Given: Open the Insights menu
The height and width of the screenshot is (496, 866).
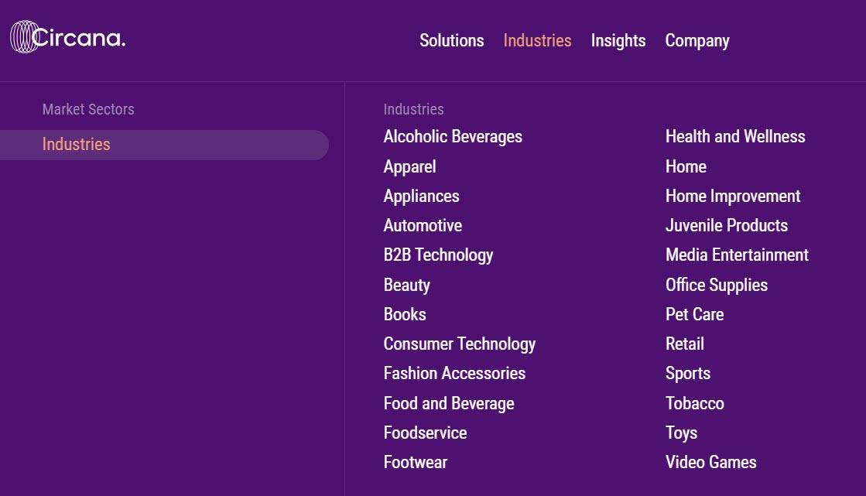Looking at the screenshot, I should click(618, 41).
